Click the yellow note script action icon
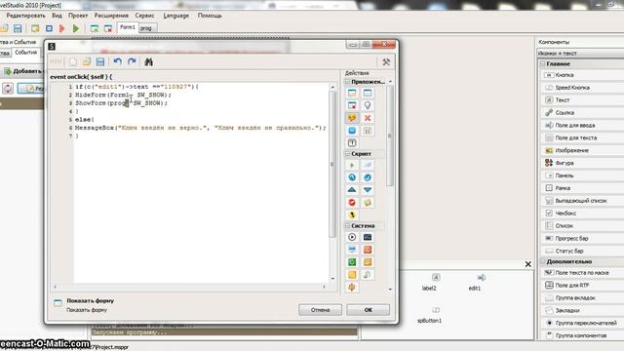This screenshot has height=351, width=624. (x=368, y=202)
